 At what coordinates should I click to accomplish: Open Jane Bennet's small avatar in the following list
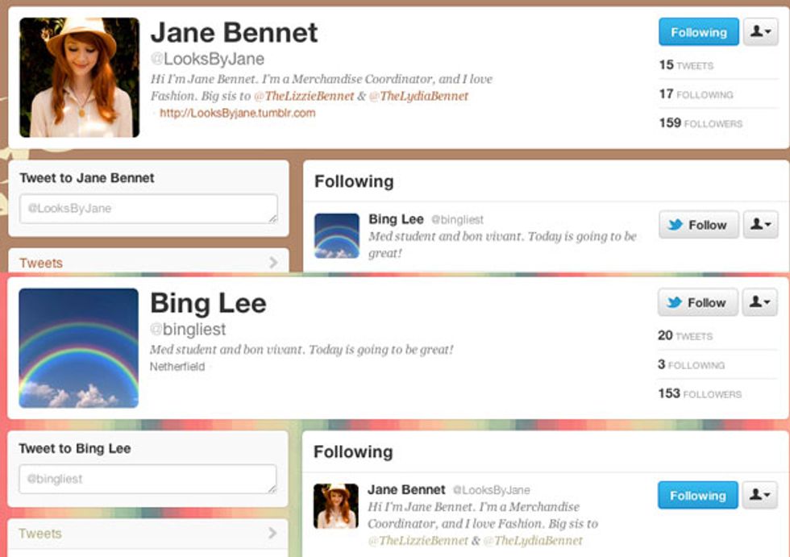click(x=336, y=506)
